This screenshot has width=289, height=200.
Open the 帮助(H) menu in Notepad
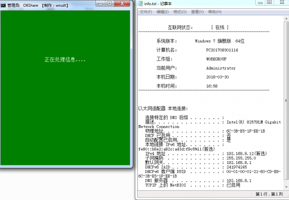(215, 12)
